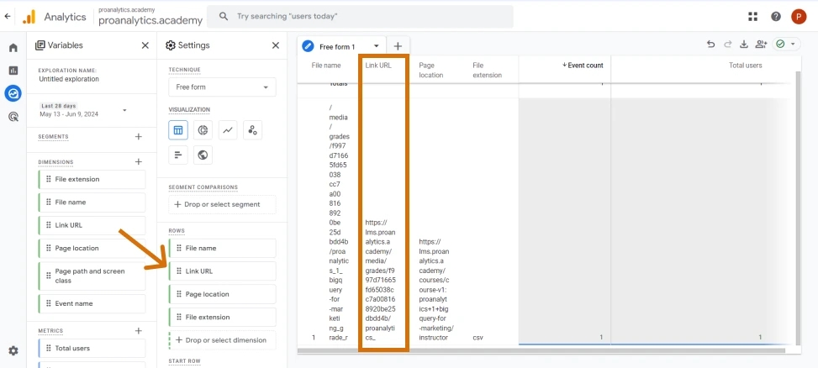Click the Link URL column header
Image resolution: width=818 pixels, height=368 pixels.
click(378, 66)
